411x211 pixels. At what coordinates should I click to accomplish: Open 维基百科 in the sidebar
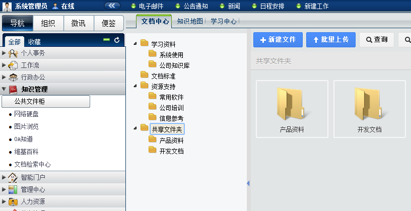tap(27, 152)
